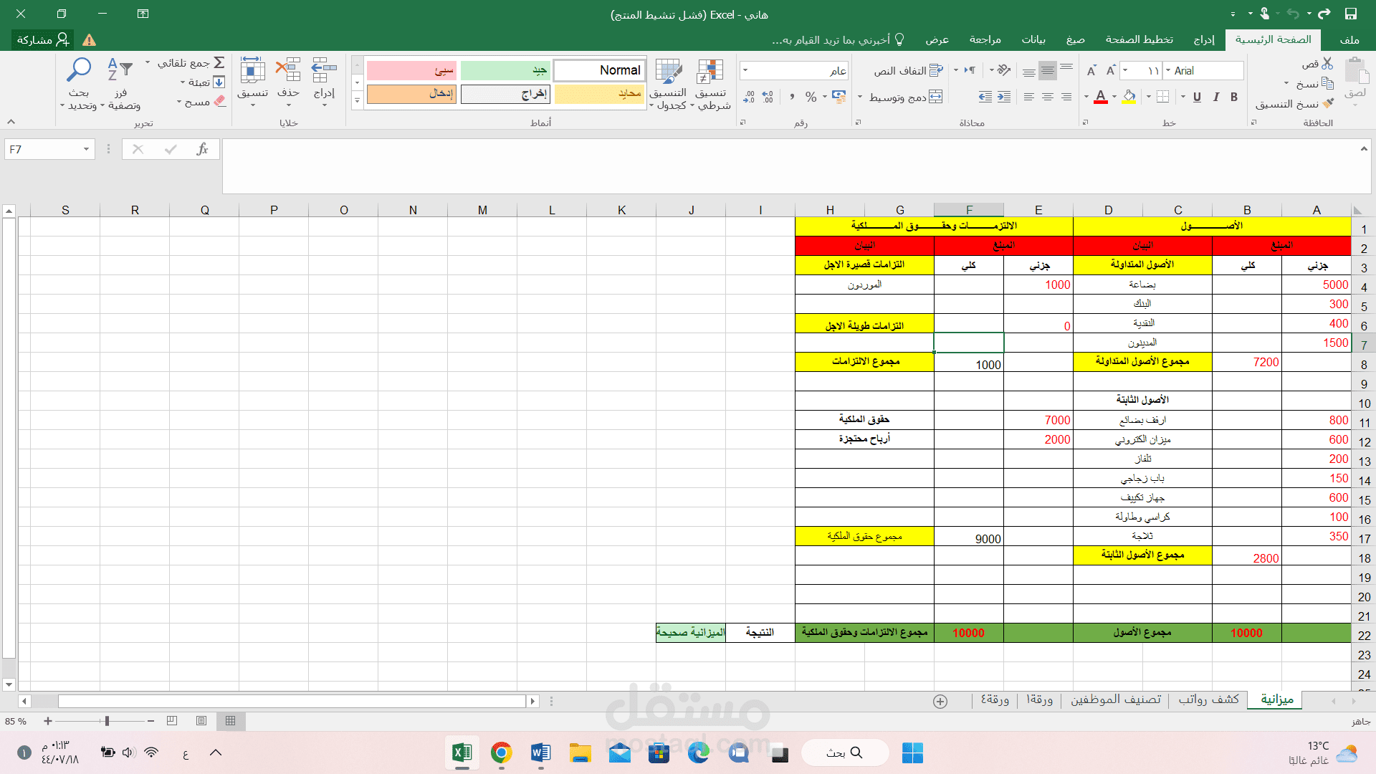This screenshot has height=774, width=1376.
Task: Open Conditional Formatting (تنسيق شرطي)
Action: (x=711, y=84)
